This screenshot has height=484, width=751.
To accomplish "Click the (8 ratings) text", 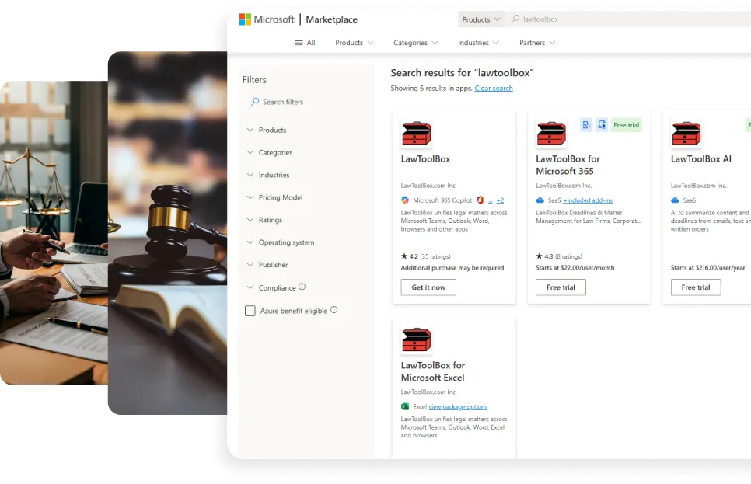I will click(x=568, y=256).
